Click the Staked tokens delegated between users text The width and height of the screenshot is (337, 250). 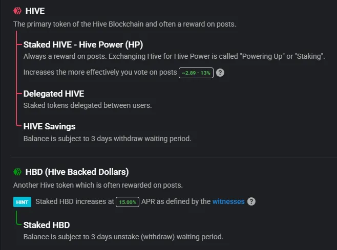point(88,105)
